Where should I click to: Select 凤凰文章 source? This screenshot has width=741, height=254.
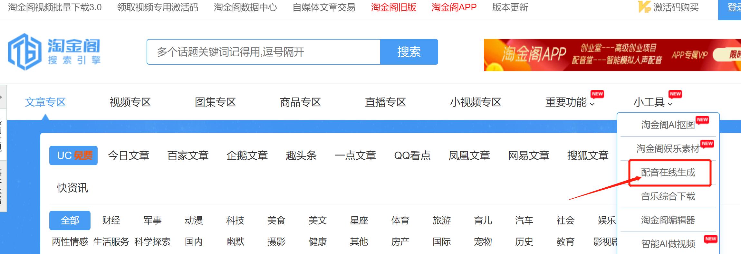pyautogui.click(x=469, y=155)
